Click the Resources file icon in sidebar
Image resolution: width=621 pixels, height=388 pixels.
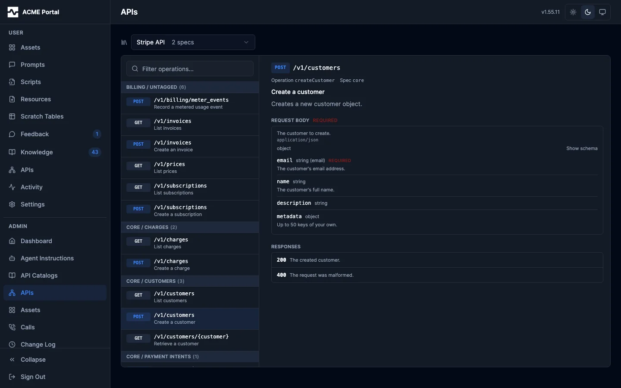click(12, 99)
